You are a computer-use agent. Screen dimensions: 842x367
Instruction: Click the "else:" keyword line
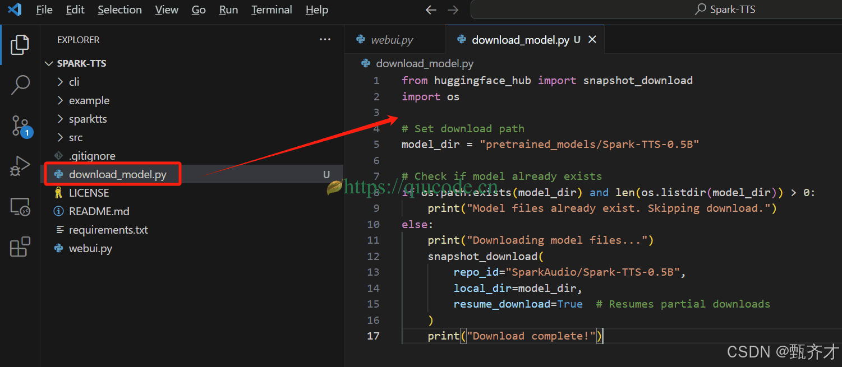pos(417,225)
